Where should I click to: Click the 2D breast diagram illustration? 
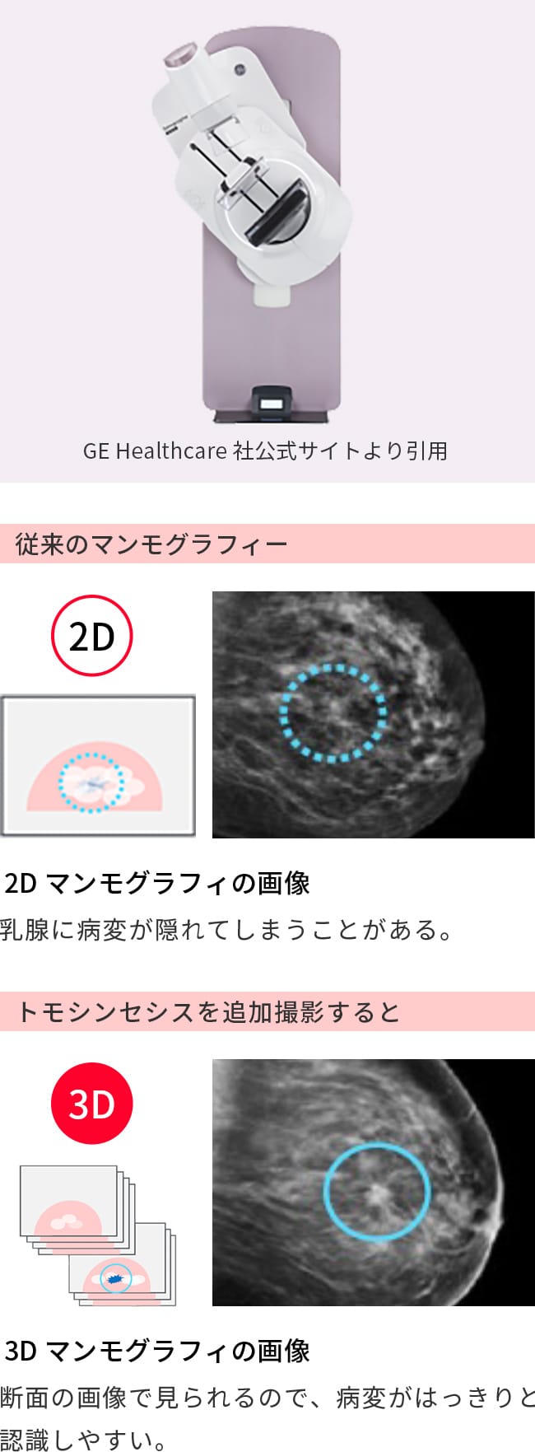(98, 766)
